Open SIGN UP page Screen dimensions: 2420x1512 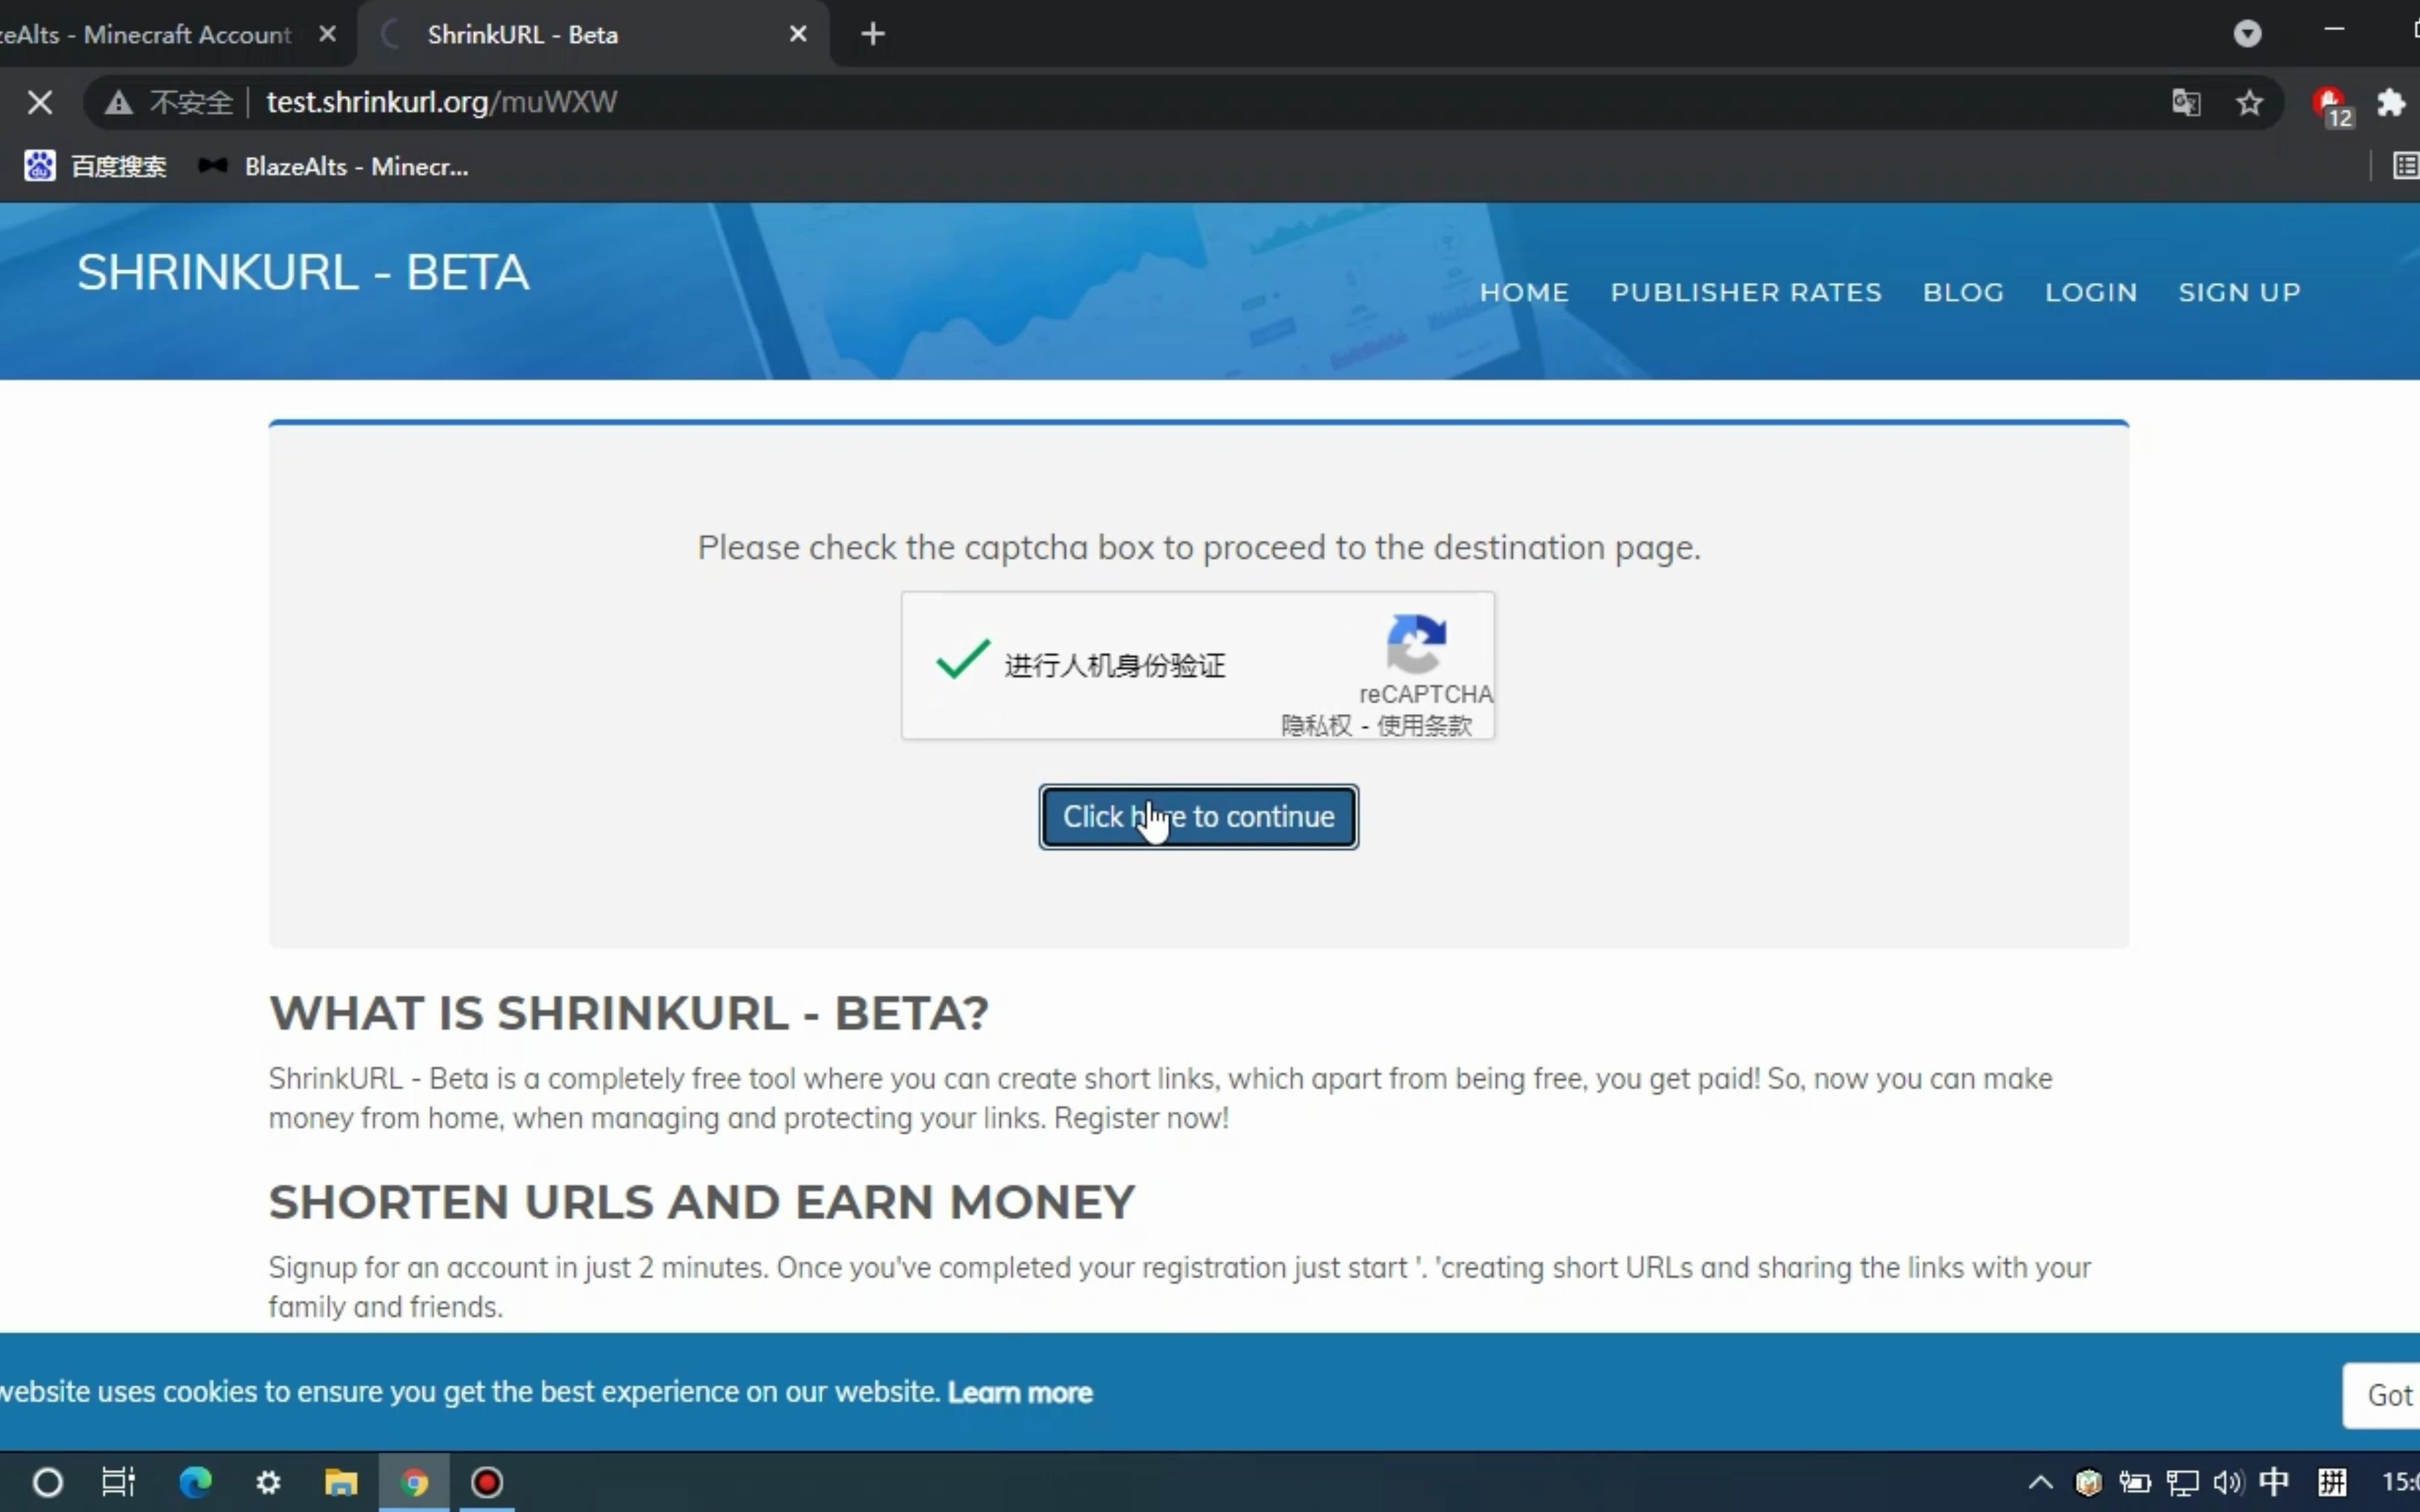tap(2239, 292)
